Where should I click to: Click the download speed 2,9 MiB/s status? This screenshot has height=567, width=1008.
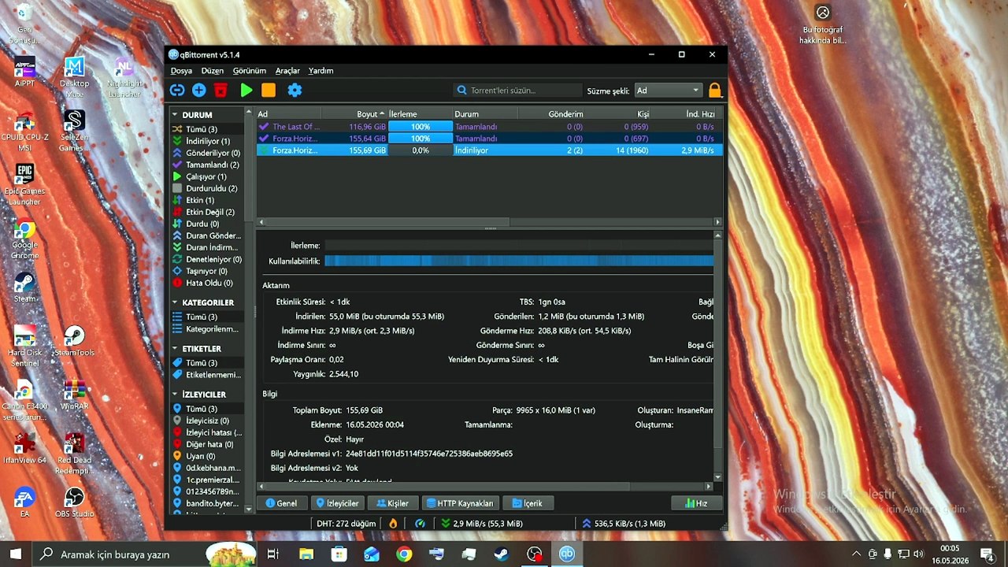click(x=481, y=523)
